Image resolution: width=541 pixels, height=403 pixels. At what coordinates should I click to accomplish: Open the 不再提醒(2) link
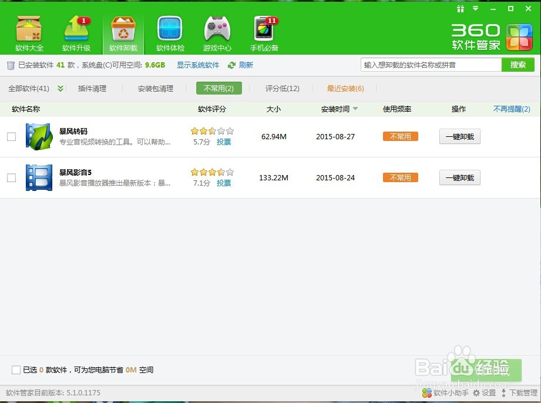pyautogui.click(x=512, y=109)
